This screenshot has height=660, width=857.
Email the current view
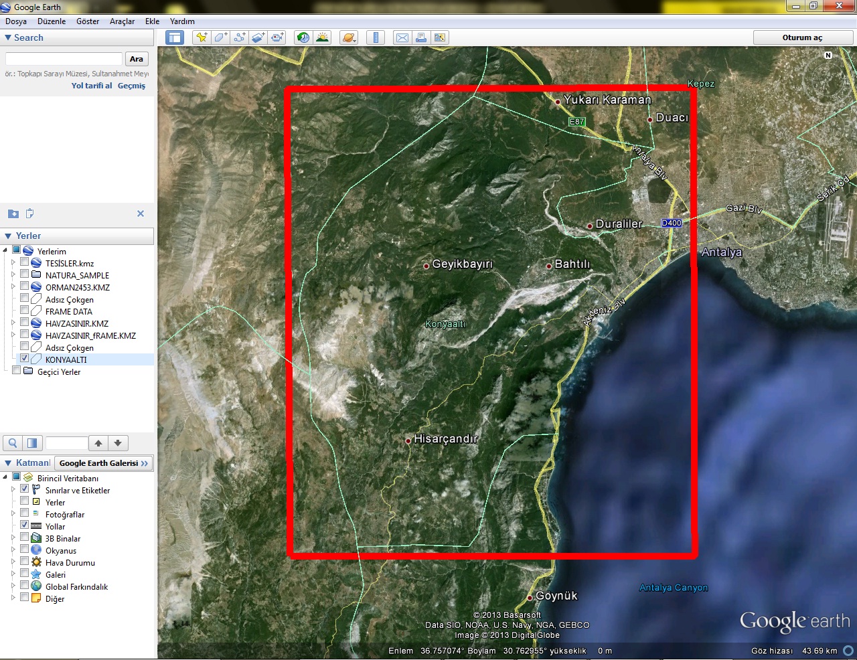pos(402,37)
